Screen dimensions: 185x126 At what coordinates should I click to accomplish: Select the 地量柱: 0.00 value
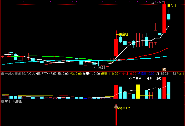tap(91, 74)
